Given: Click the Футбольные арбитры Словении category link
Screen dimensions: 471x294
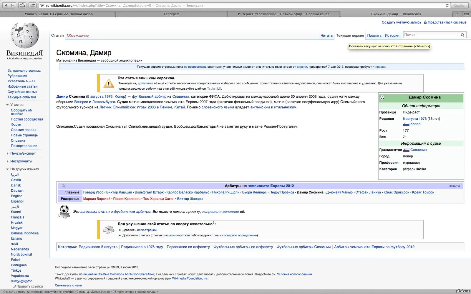Looking at the screenshot, I should click(x=304, y=247).
